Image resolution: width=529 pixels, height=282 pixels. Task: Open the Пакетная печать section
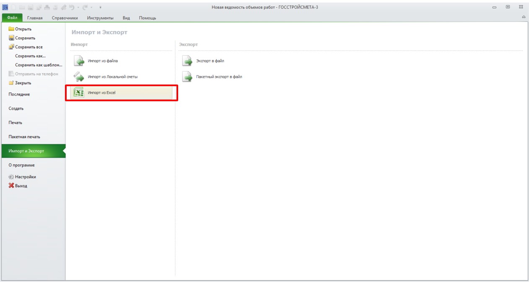pos(24,137)
